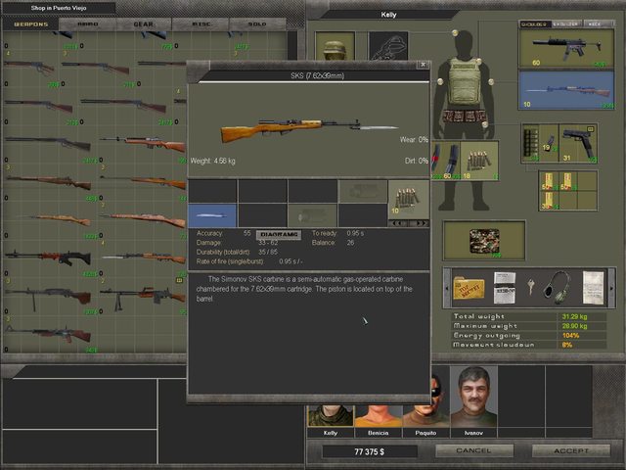Select the headphones item
The image size is (626, 470).
pyautogui.click(x=558, y=288)
